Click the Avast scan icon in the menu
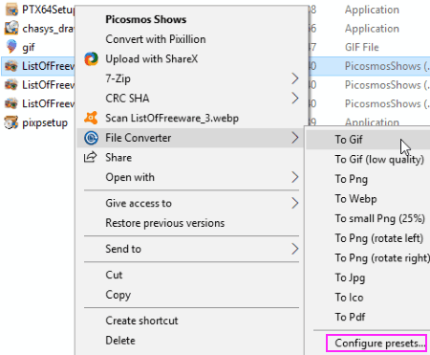The height and width of the screenshot is (355, 430). [91, 118]
